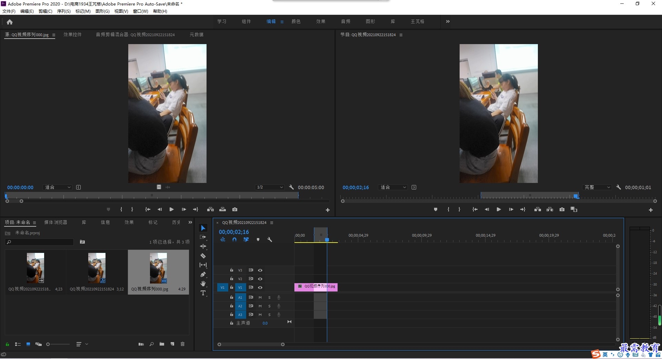Switch project panel to icon view
662x359 pixels.
(28, 344)
